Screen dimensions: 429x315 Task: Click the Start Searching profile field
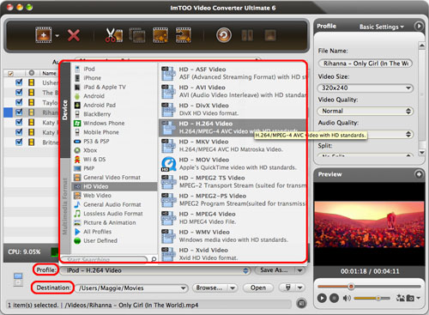point(105,259)
